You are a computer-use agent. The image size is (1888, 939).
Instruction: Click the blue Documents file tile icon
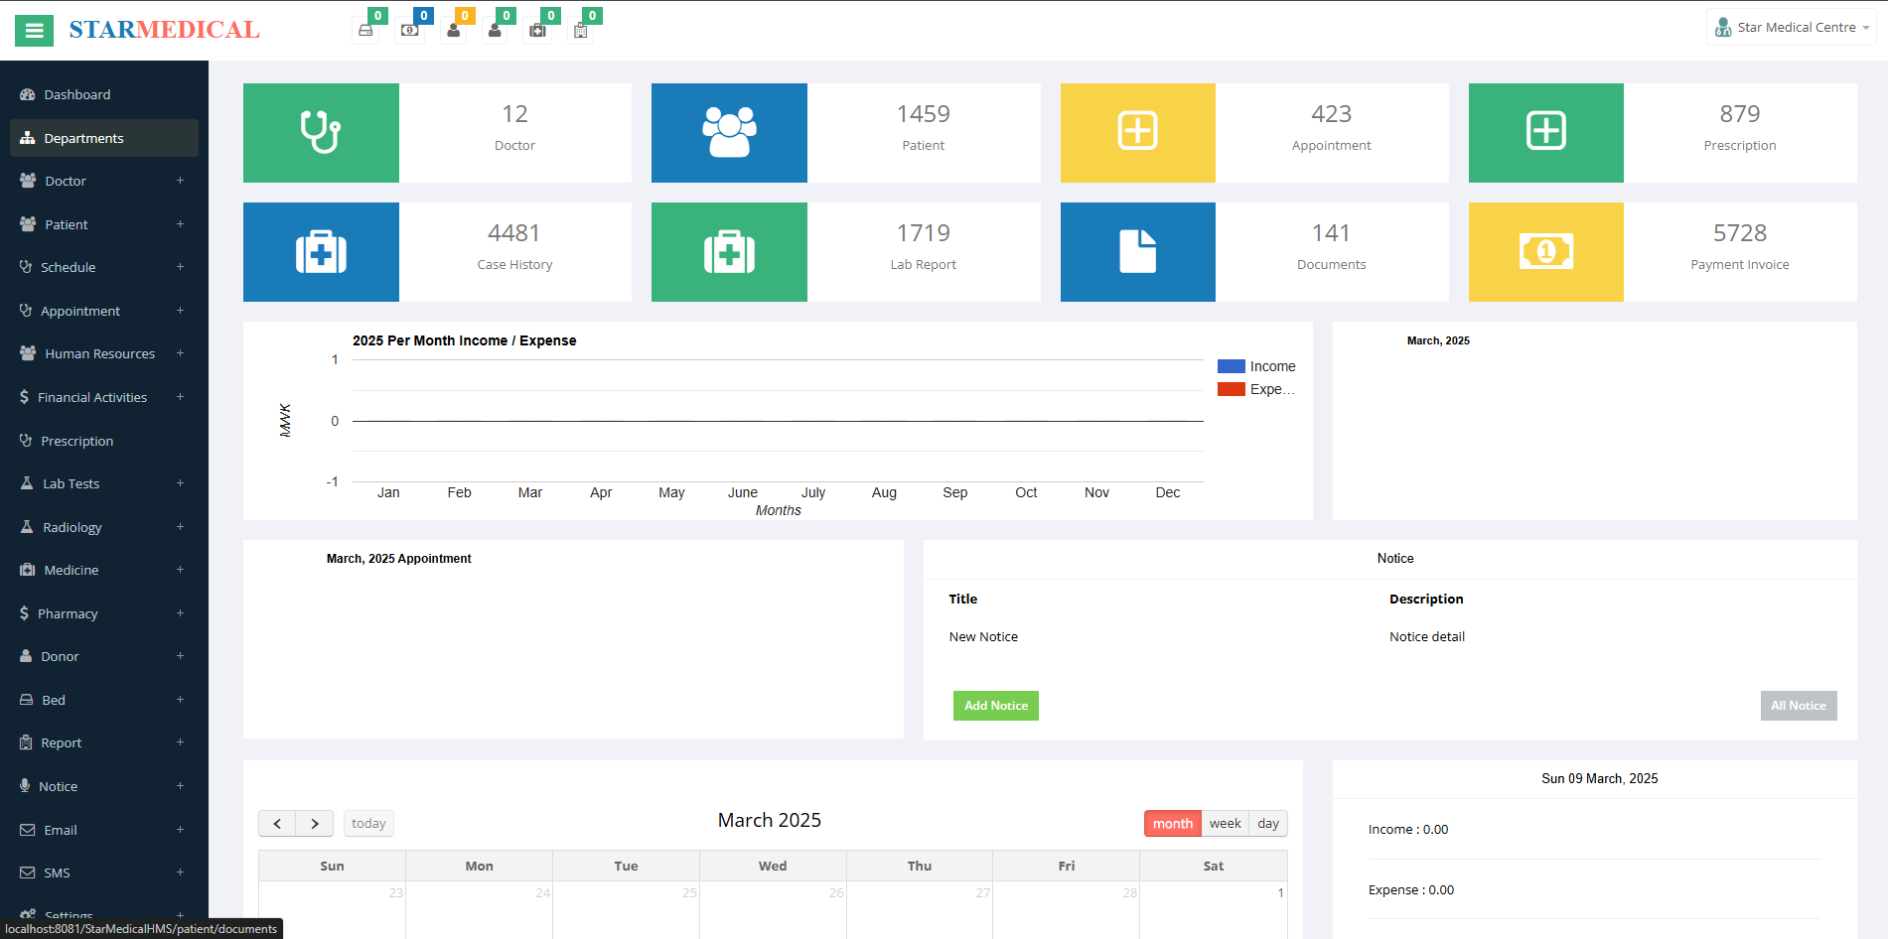tap(1137, 252)
